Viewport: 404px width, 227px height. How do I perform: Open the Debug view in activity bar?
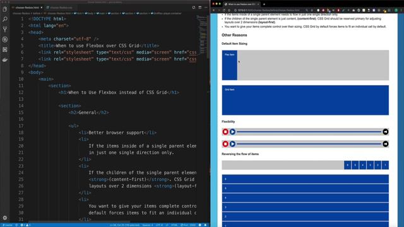(5, 39)
